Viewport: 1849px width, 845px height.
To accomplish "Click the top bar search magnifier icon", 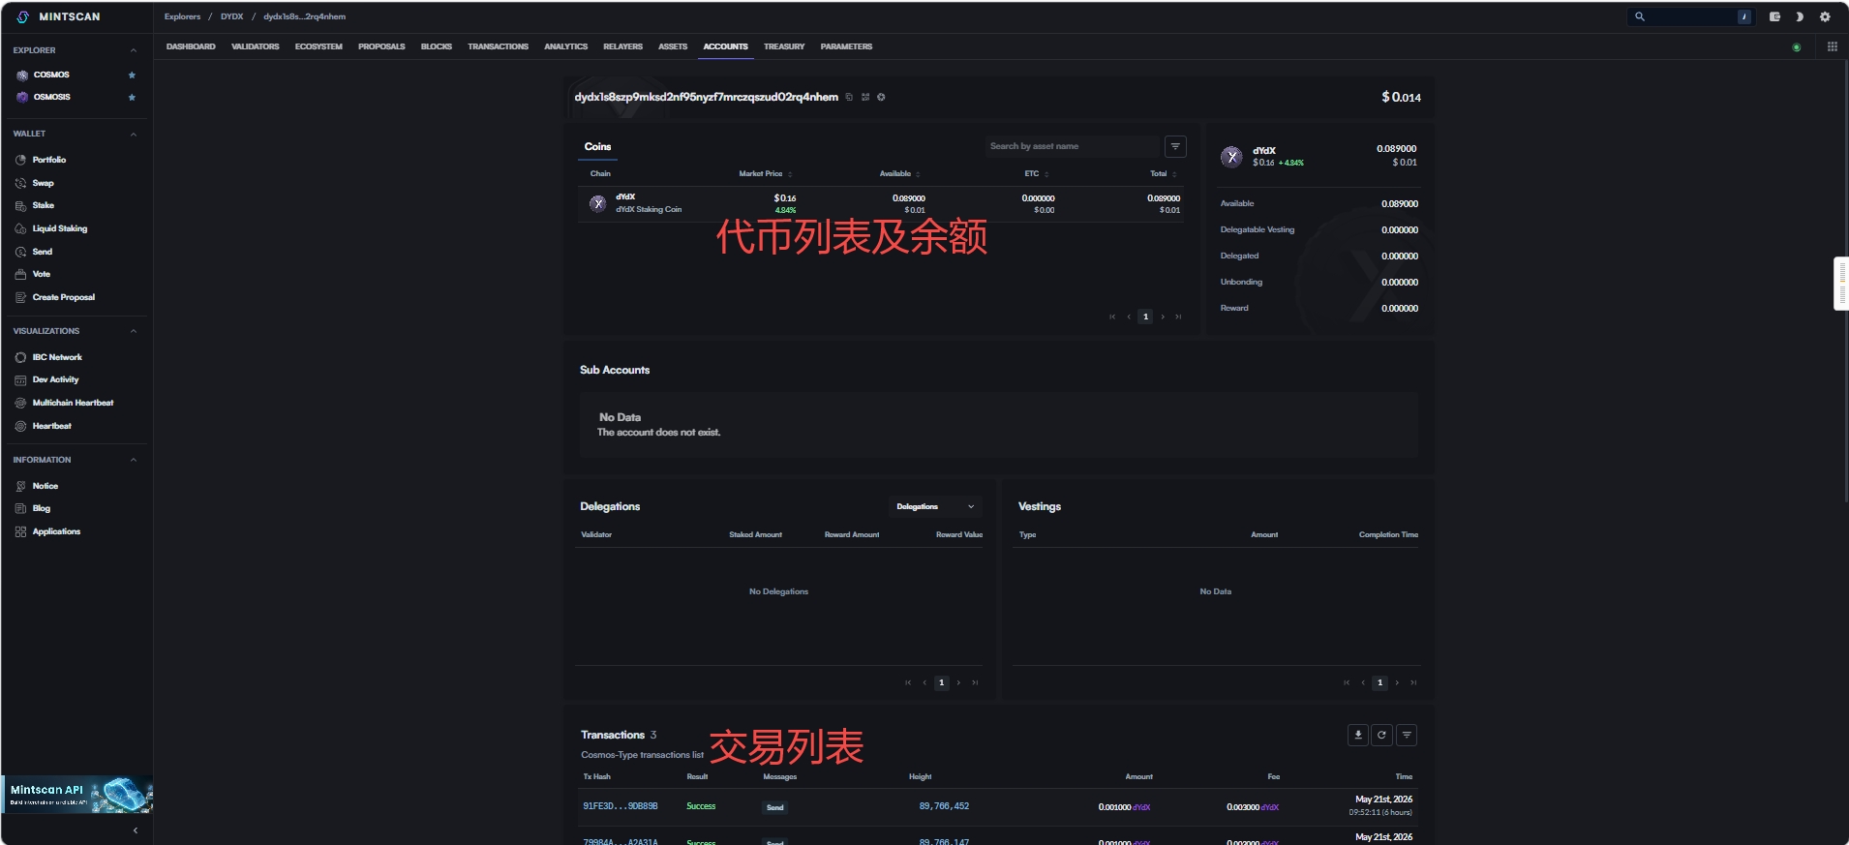I will (1640, 16).
